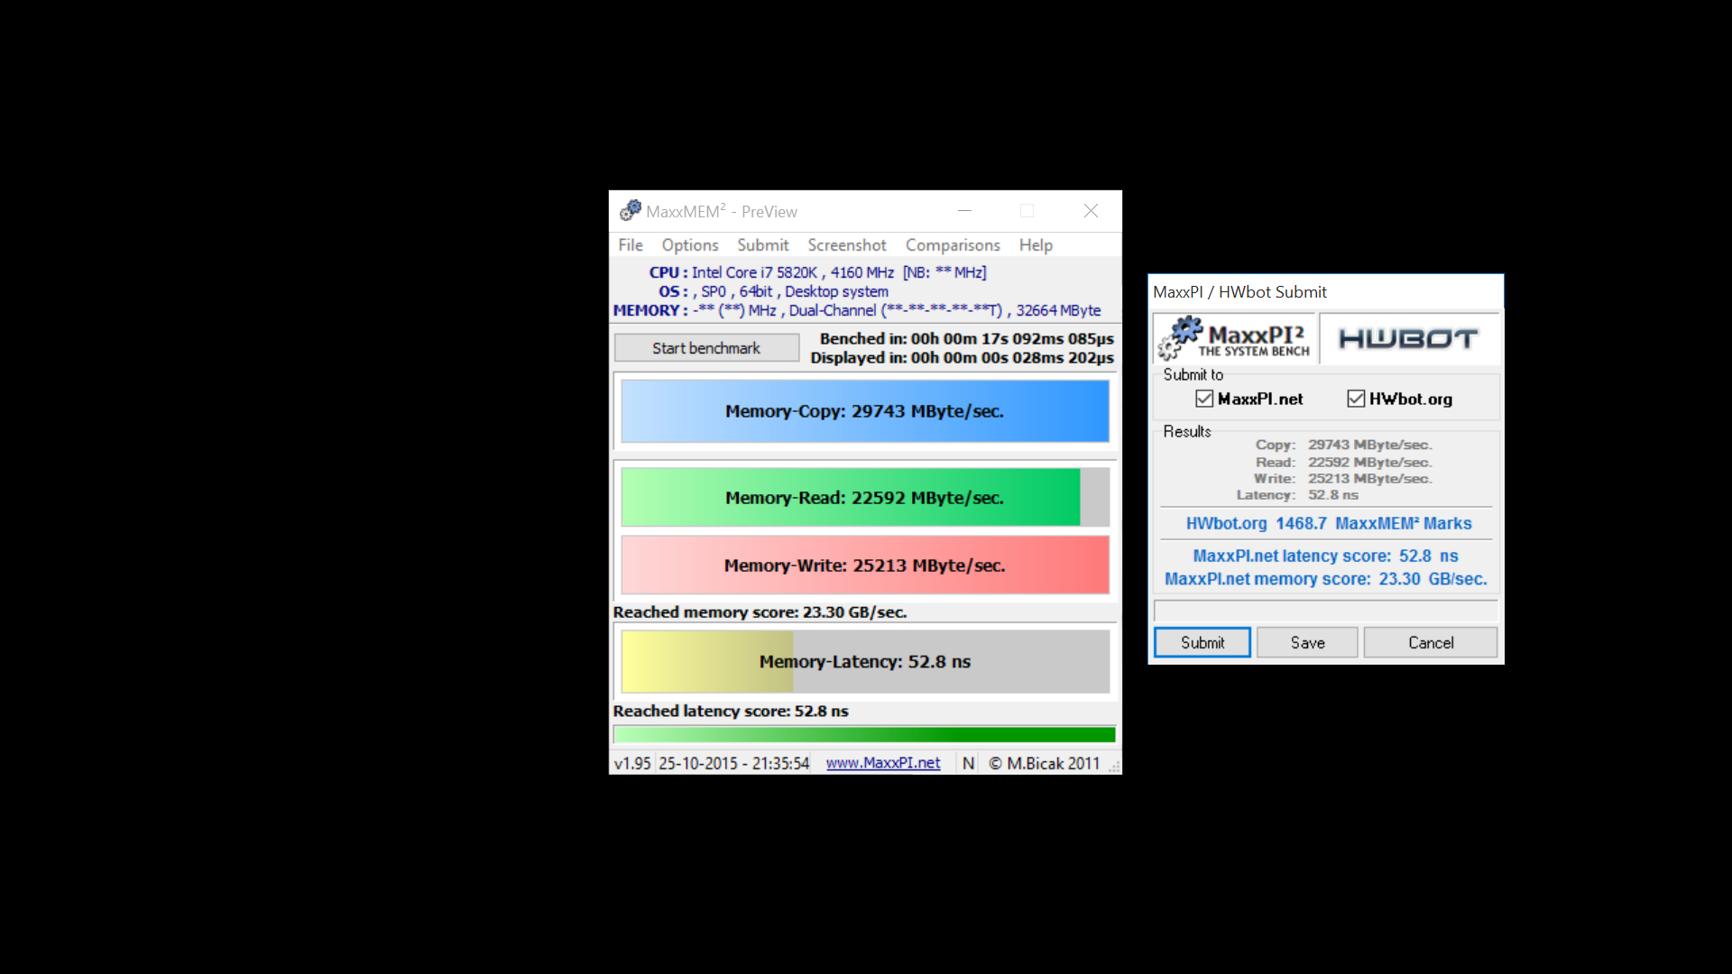This screenshot has height=974, width=1732.
Task: Click the resize grip in status bar
Action: coord(1114,767)
